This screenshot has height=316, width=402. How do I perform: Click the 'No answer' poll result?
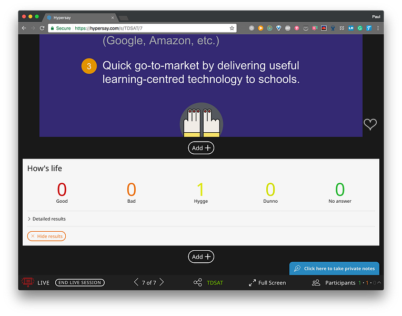coord(340,193)
